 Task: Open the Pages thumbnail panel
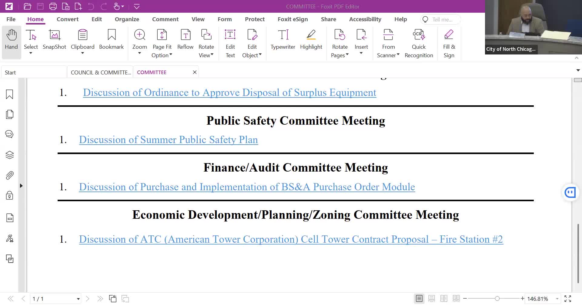pyautogui.click(x=10, y=114)
